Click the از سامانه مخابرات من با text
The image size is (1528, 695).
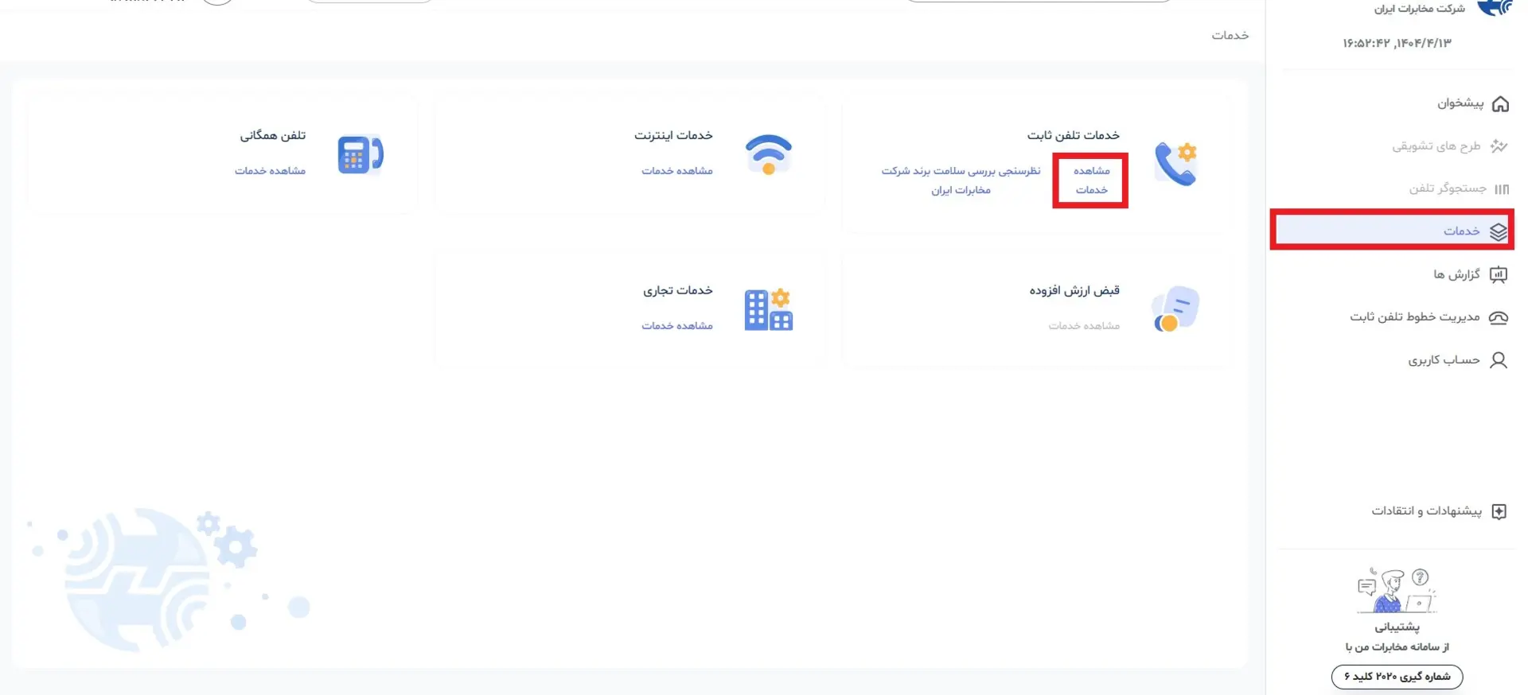click(1397, 646)
